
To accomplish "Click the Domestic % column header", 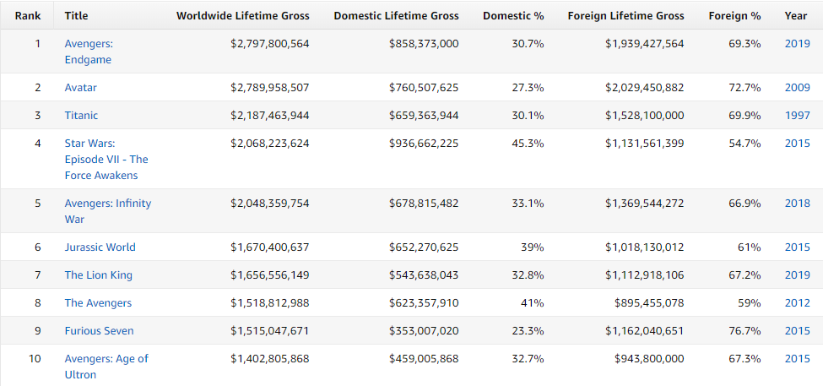I will click(x=513, y=16).
